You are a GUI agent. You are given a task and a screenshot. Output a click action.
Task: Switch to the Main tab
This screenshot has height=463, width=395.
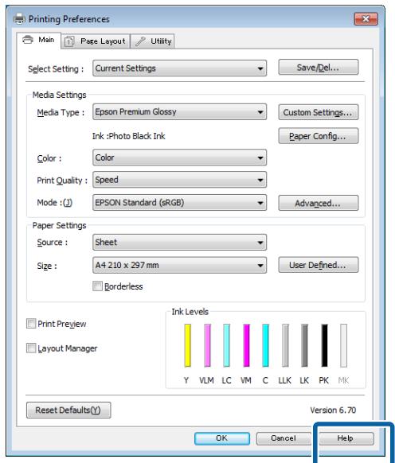[39, 40]
